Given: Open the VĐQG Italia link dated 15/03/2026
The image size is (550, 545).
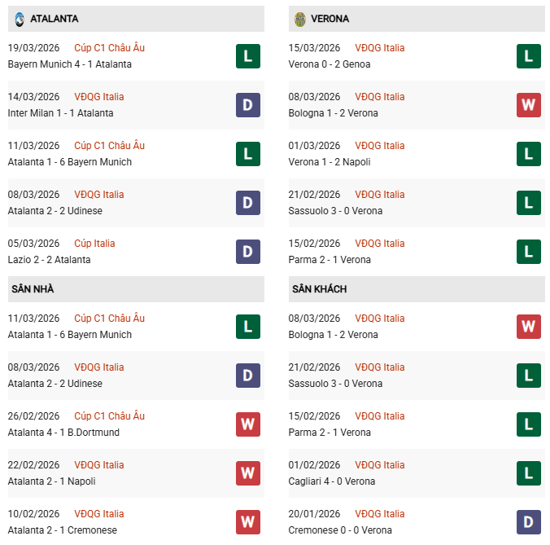Looking at the screenshot, I should click(379, 48).
